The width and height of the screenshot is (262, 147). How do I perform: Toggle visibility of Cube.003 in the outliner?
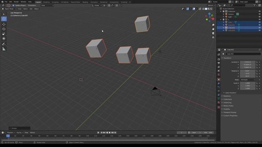coord(260,31)
